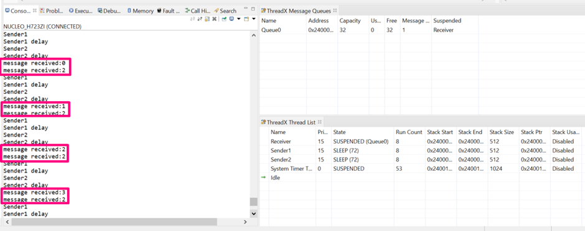585x231 pixels.
Task: Open the Call Hierarchy tab
Action: point(198,11)
